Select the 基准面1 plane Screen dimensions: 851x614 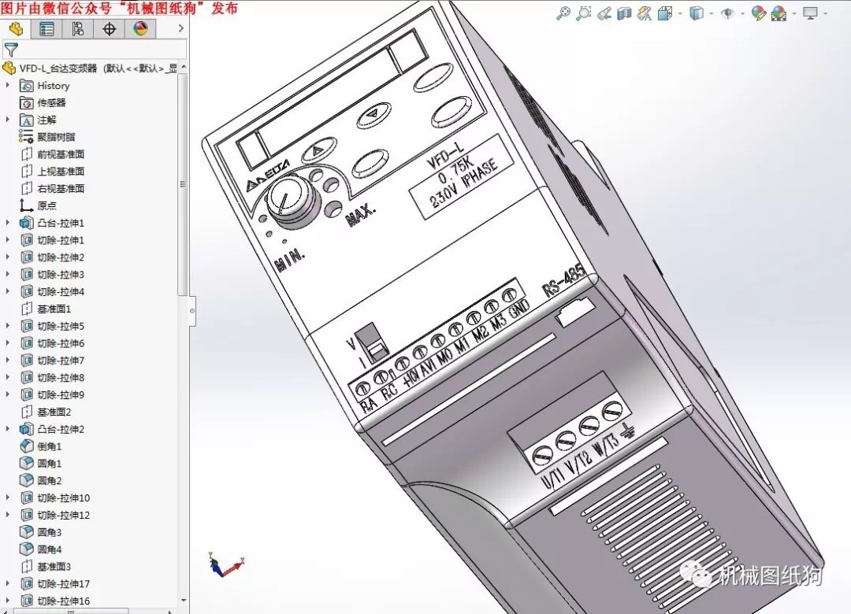tap(46, 309)
